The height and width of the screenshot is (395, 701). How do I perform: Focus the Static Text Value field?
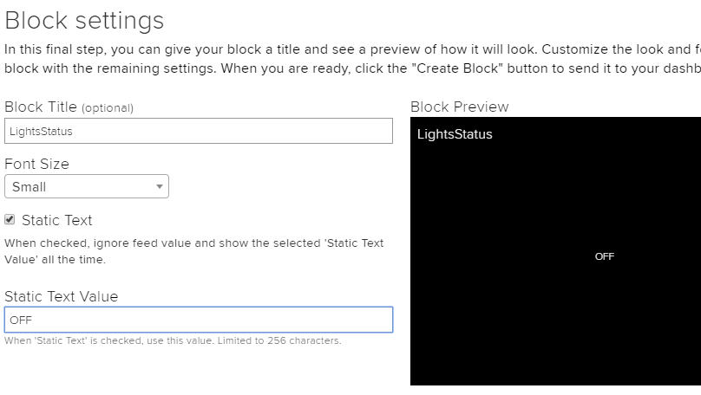pos(198,320)
